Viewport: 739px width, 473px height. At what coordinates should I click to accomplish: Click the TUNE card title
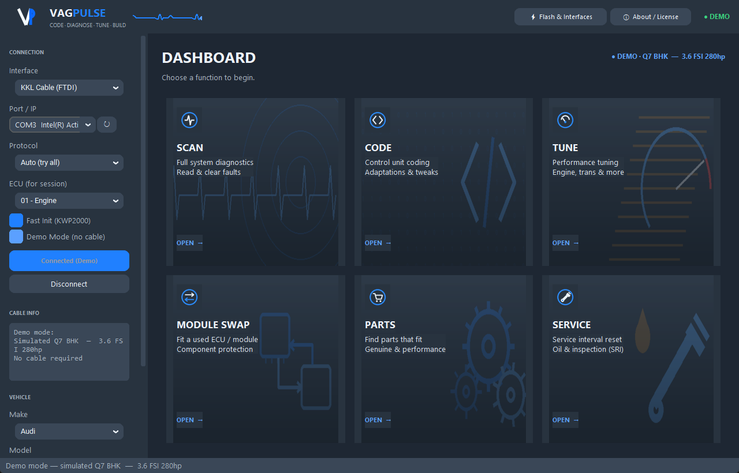point(565,148)
